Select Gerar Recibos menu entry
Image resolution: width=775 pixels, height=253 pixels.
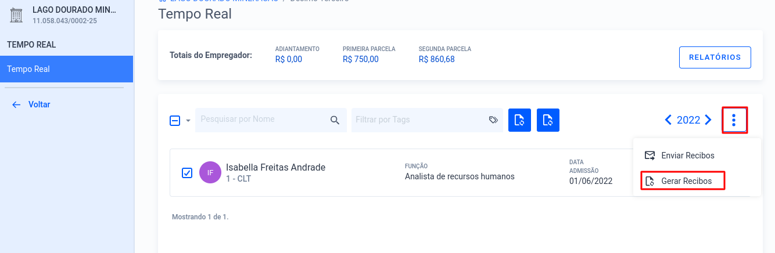point(697,181)
